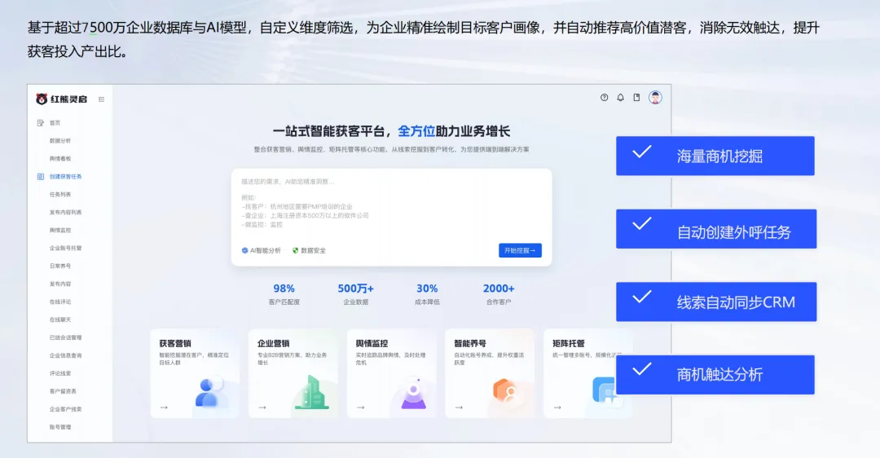Click arrow on 舆情监控 card
880x458 pixels.
pos(361,407)
